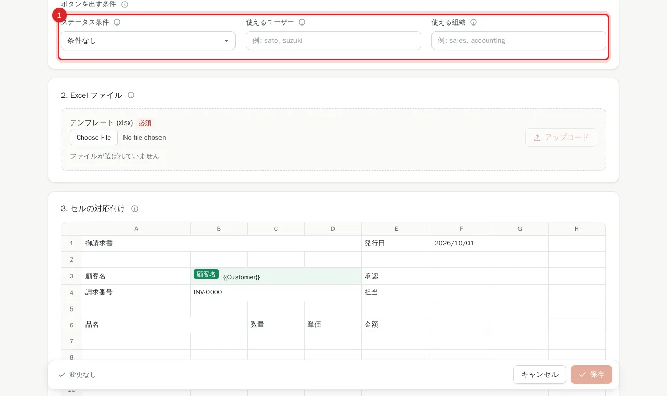Viewport: 667px width, 396px height.
Task: Click column header A
Action: click(x=137, y=229)
